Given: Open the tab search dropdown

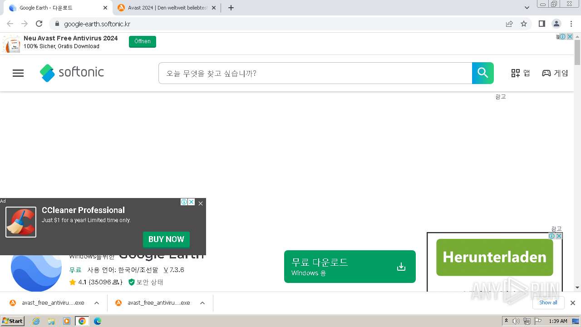Looking at the screenshot, I should click(527, 8).
